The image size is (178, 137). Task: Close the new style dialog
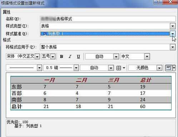click(170, 2)
